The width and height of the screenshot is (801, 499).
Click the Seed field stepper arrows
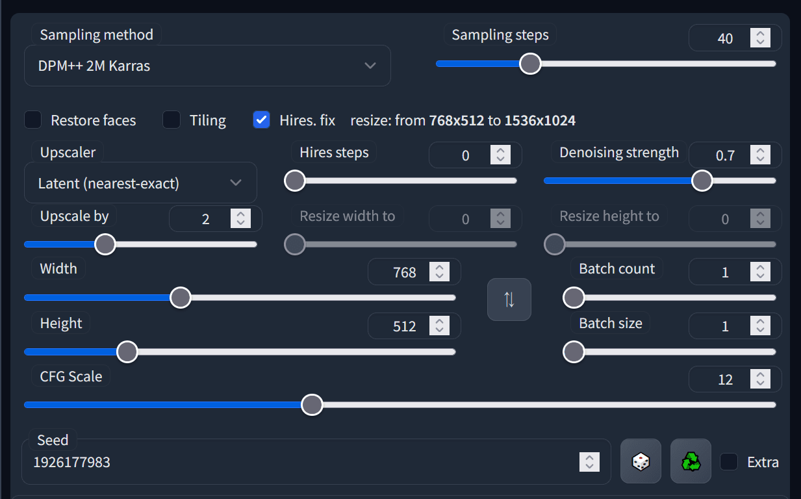point(589,462)
